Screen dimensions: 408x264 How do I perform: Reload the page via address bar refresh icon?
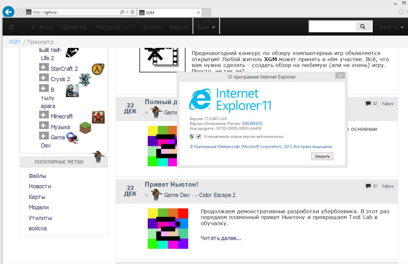[x=133, y=12]
